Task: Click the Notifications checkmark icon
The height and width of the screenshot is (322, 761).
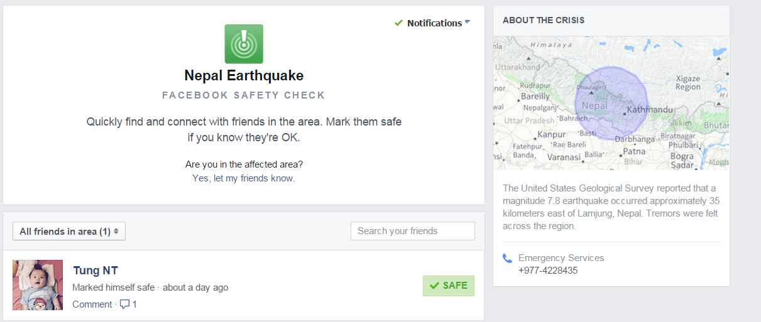Action: 398,23
